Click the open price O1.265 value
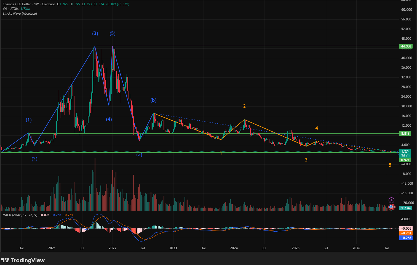Screen dimensions: 417x265 click(62, 4)
